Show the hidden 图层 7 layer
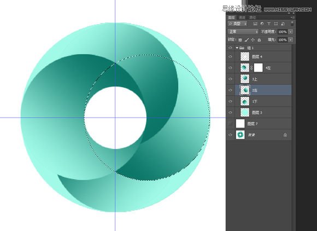 tap(230, 124)
